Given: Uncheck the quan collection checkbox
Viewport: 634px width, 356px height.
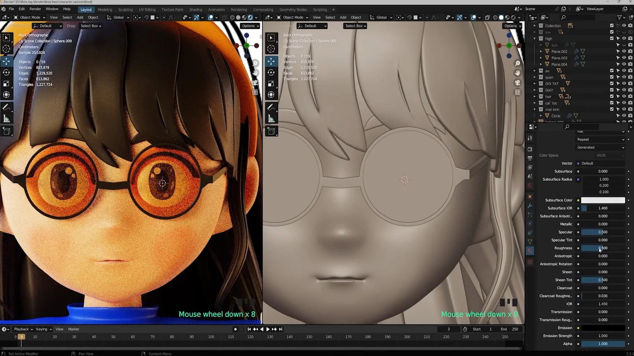Looking at the screenshot, I should [611, 77].
